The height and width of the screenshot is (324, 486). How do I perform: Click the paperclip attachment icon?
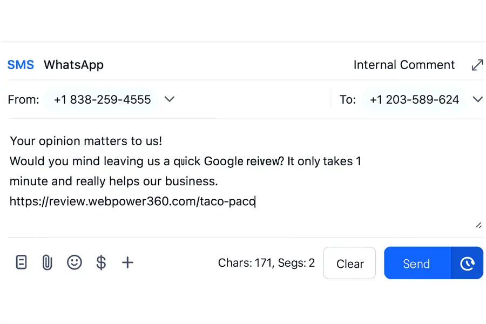[x=48, y=262]
